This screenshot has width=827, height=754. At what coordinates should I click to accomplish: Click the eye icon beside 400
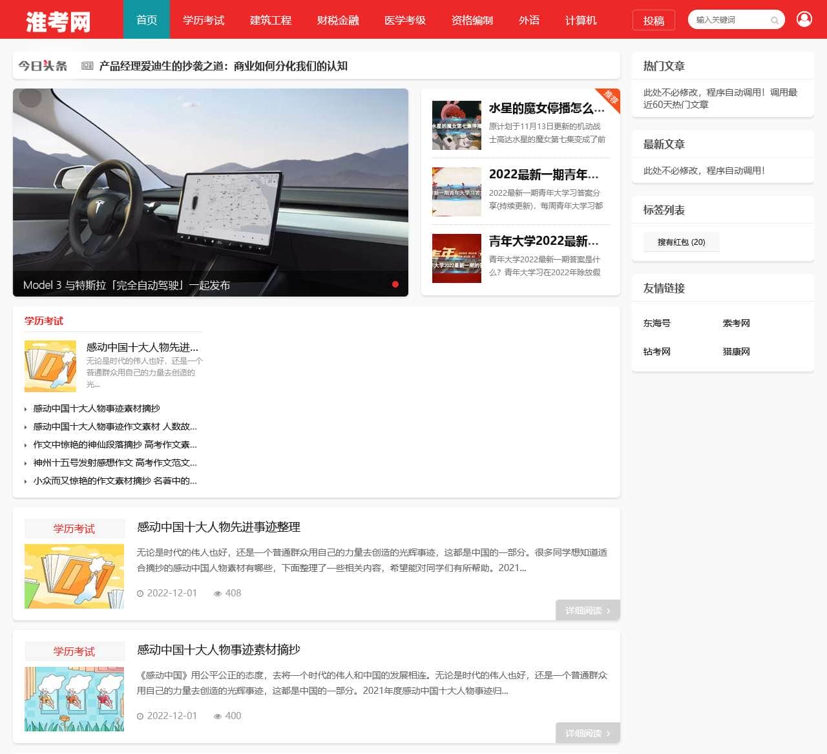(x=218, y=716)
